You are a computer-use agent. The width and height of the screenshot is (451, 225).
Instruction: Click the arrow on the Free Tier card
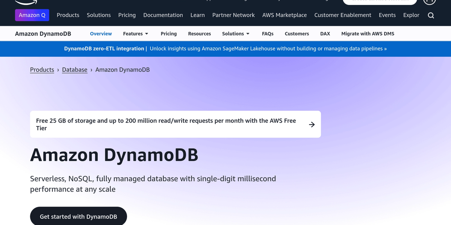coord(312,124)
